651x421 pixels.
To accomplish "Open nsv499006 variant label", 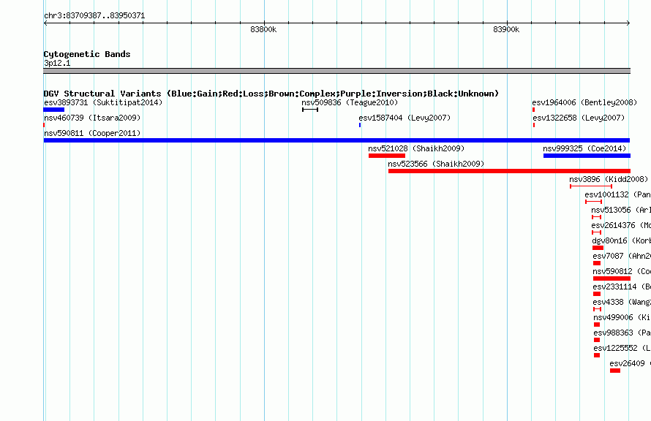I will (x=622, y=317).
